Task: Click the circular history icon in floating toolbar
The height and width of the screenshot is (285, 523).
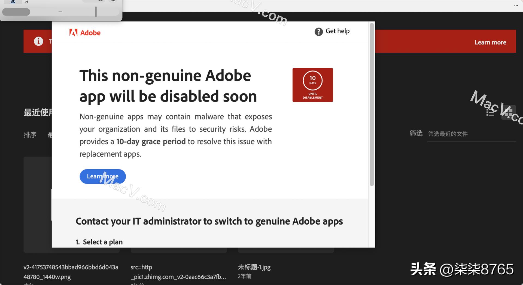Action: click(x=101, y=1)
